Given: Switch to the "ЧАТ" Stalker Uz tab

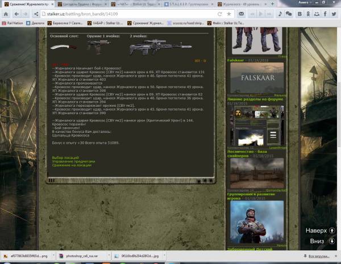Looking at the screenshot, I should (x=135, y=4).
